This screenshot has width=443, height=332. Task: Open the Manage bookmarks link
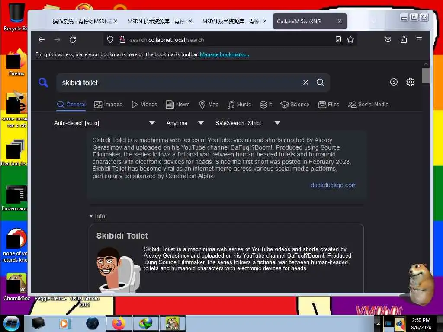225,54
